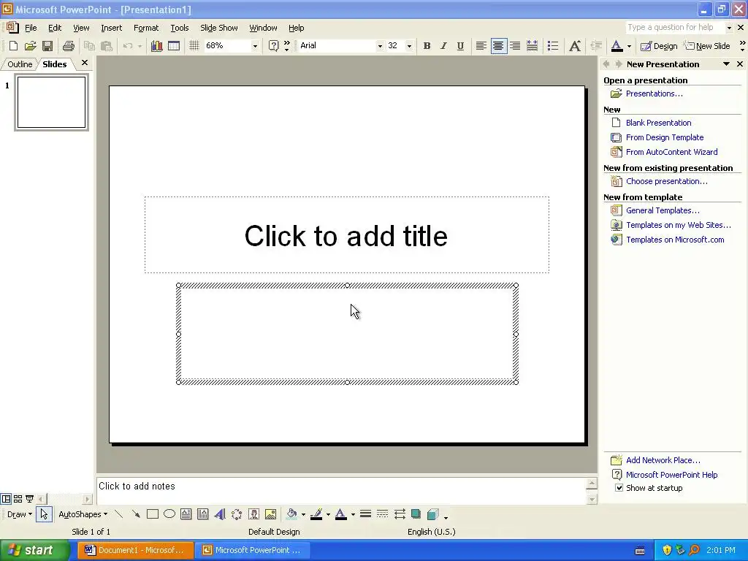Apply line color brush
748x561 pixels.
pos(316,514)
